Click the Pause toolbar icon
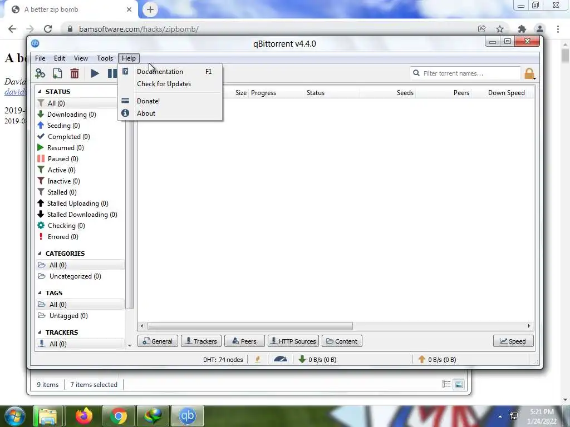 [x=112, y=73]
